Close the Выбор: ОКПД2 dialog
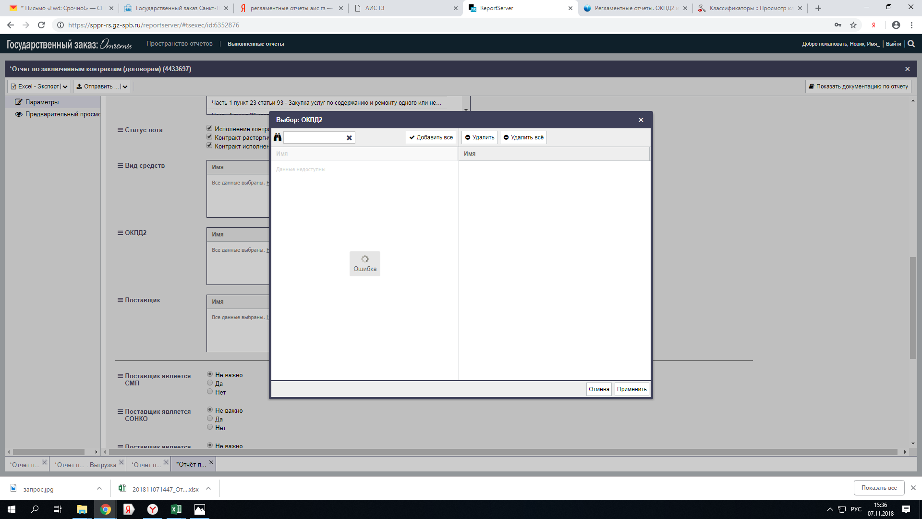The height and width of the screenshot is (519, 922). click(x=641, y=120)
